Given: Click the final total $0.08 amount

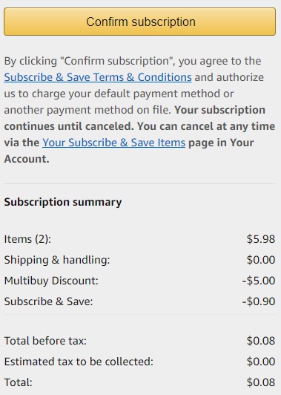Looking at the screenshot, I should [x=261, y=382].
